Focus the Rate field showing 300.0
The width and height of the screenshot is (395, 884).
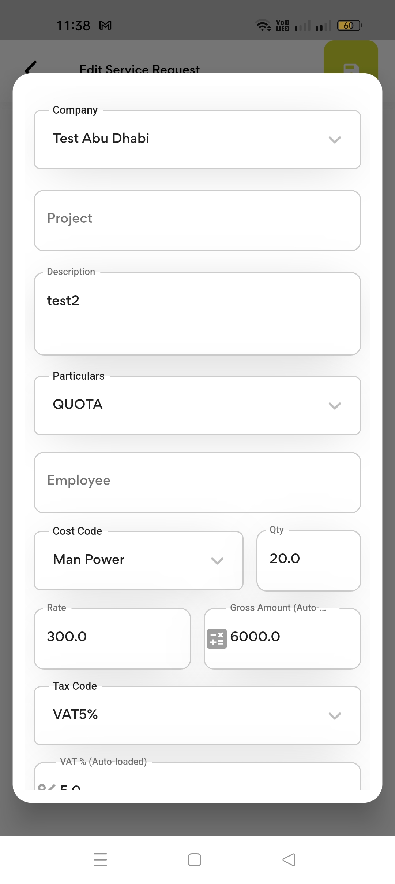tap(112, 638)
